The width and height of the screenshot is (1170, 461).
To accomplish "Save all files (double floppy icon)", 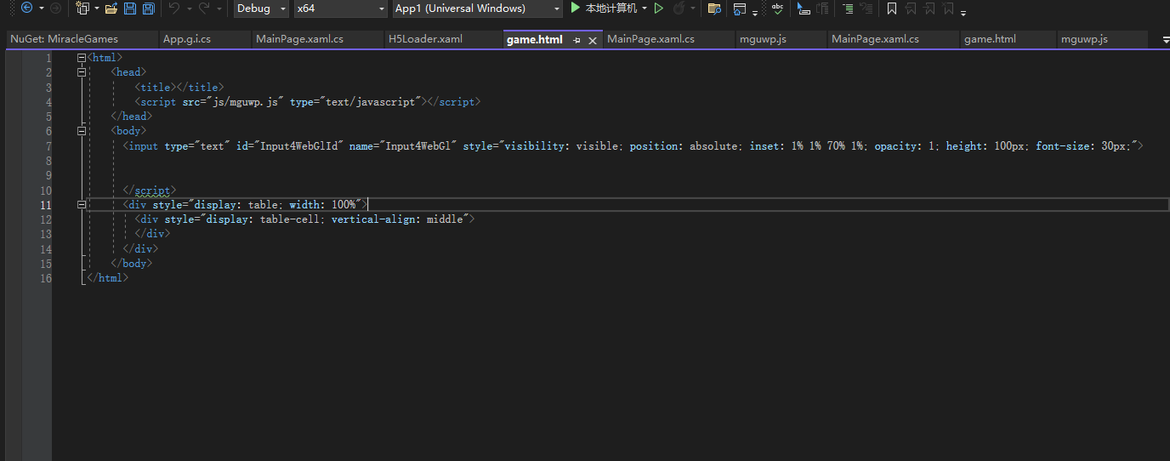I will click(149, 9).
